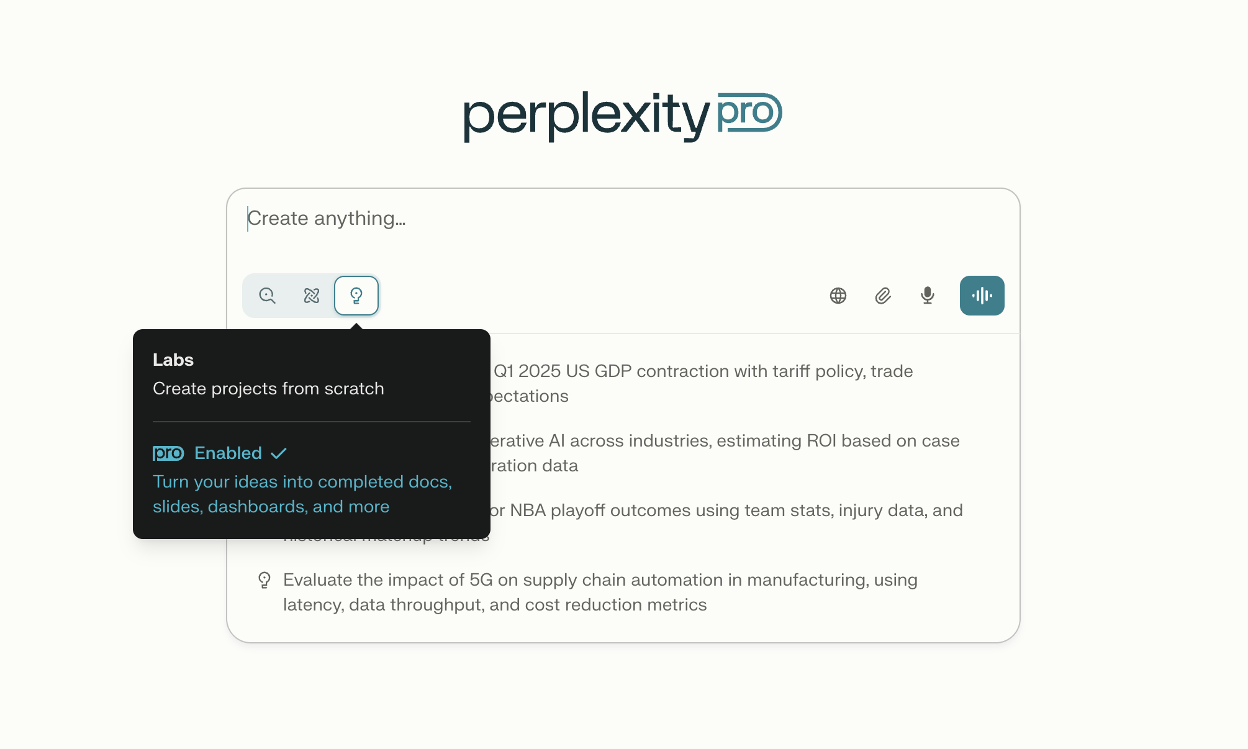1248x749 pixels.
Task: Click the microphone dictation icon
Action: 926,296
